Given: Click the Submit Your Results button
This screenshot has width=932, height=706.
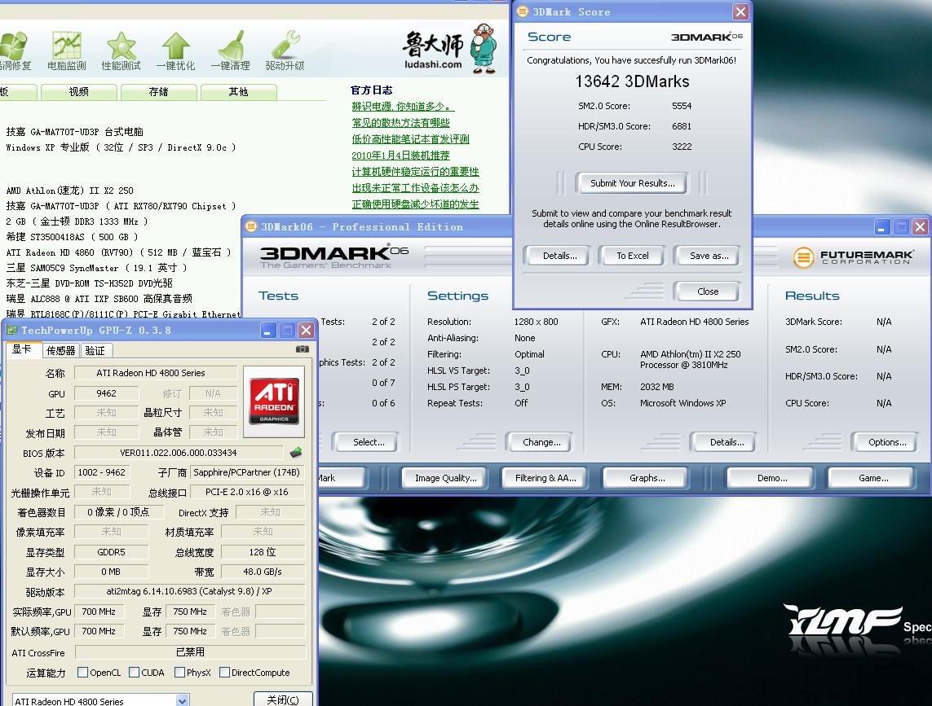Looking at the screenshot, I should pyautogui.click(x=632, y=183).
